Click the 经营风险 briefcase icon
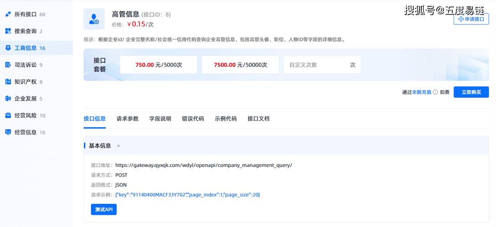This screenshot has height=227, width=496. [x=8, y=115]
